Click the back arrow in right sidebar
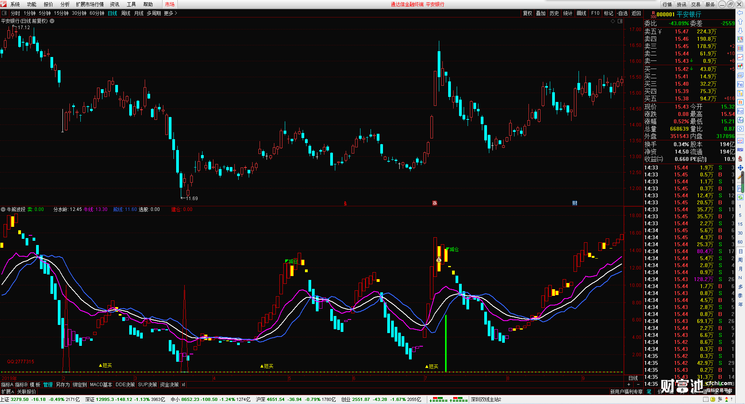The image size is (745, 404). (x=740, y=13)
